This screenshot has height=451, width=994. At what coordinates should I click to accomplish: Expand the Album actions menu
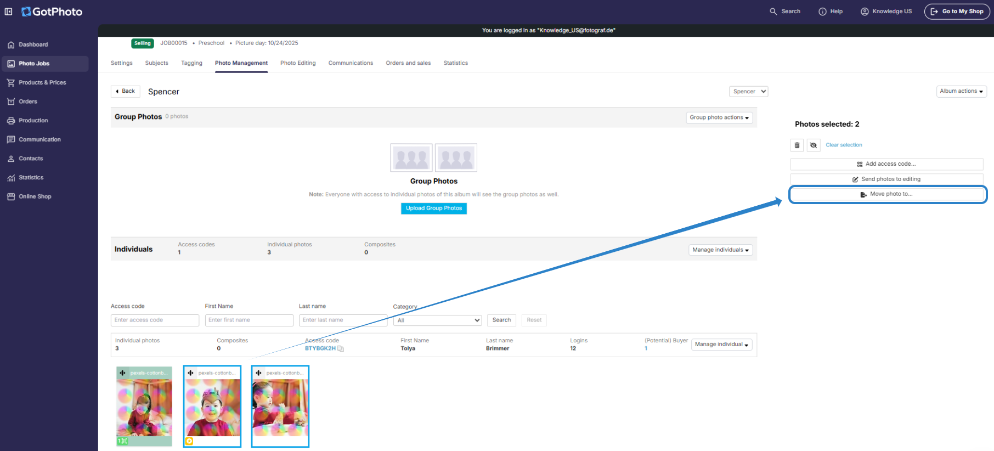[961, 92]
